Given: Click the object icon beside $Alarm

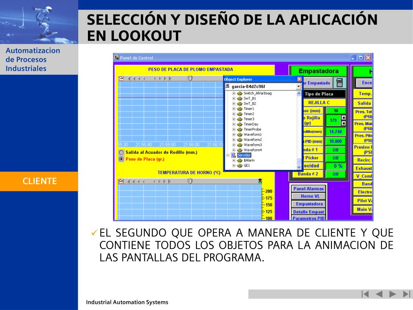Looking at the screenshot, I should (240, 160).
